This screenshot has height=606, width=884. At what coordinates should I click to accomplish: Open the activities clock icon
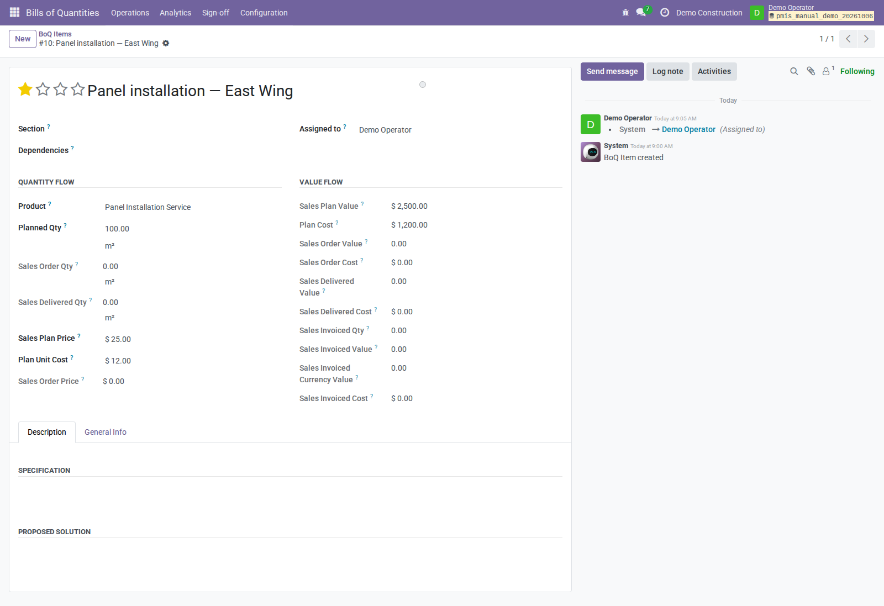click(x=665, y=12)
